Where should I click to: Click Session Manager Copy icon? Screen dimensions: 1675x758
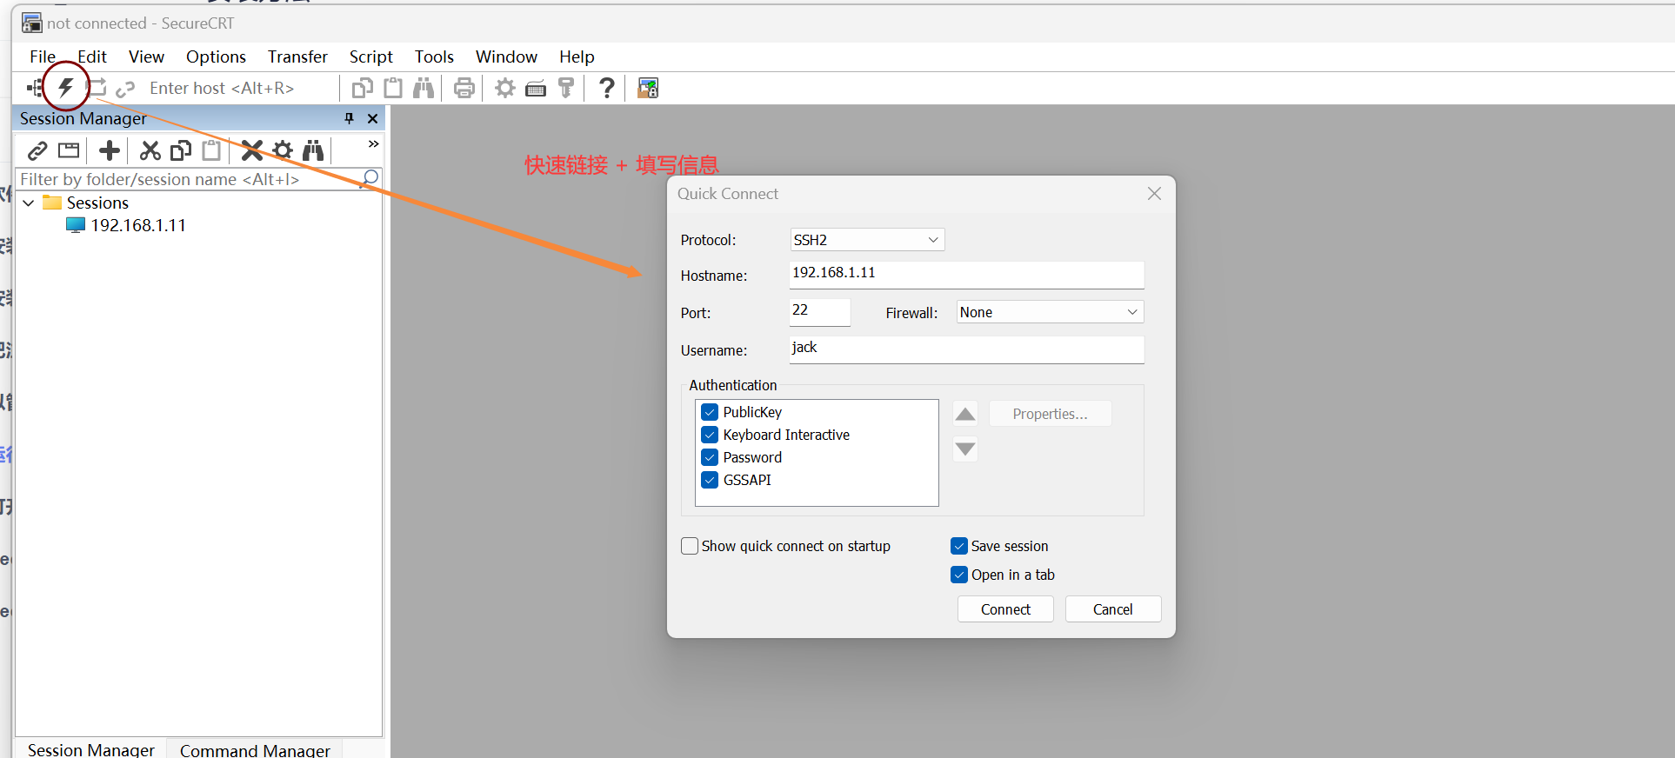(181, 151)
